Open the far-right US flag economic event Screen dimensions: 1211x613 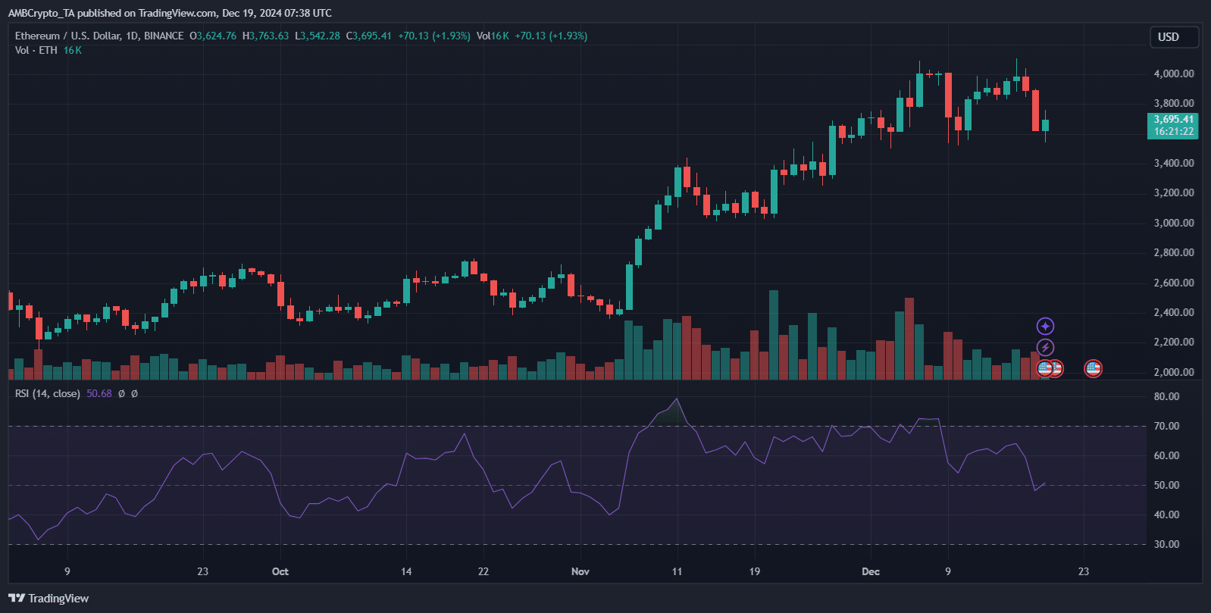[x=1093, y=369]
